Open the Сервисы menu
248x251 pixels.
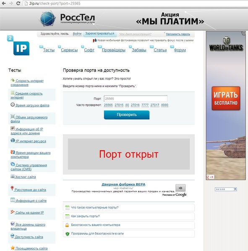click(69, 50)
